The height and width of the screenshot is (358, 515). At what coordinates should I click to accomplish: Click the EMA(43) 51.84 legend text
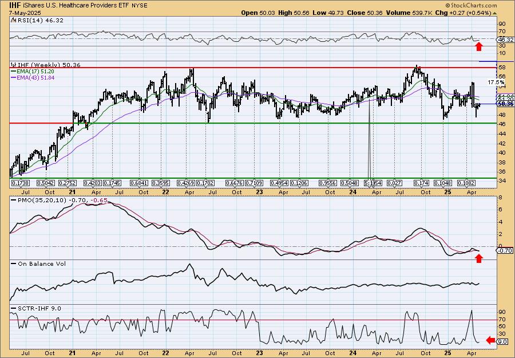(35, 78)
